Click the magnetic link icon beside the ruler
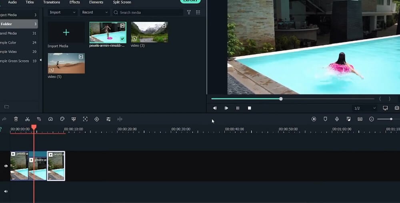Screen dimensions: 400x203 tap(1, 129)
